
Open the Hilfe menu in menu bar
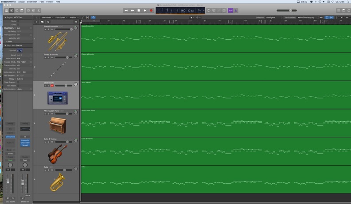(x=58, y=2)
